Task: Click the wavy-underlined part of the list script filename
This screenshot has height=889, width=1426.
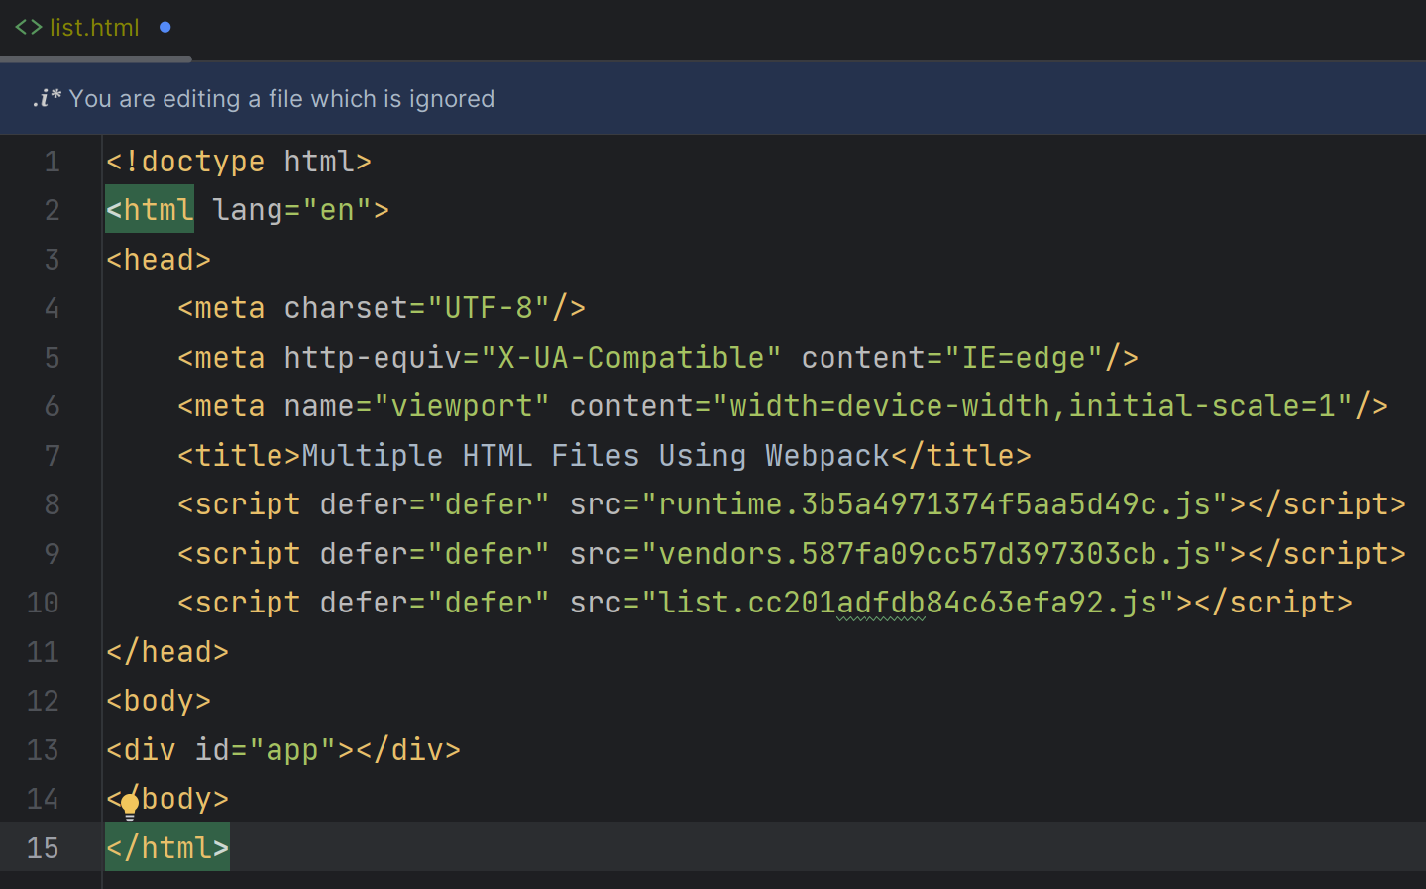Action: click(x=880, y=604)
